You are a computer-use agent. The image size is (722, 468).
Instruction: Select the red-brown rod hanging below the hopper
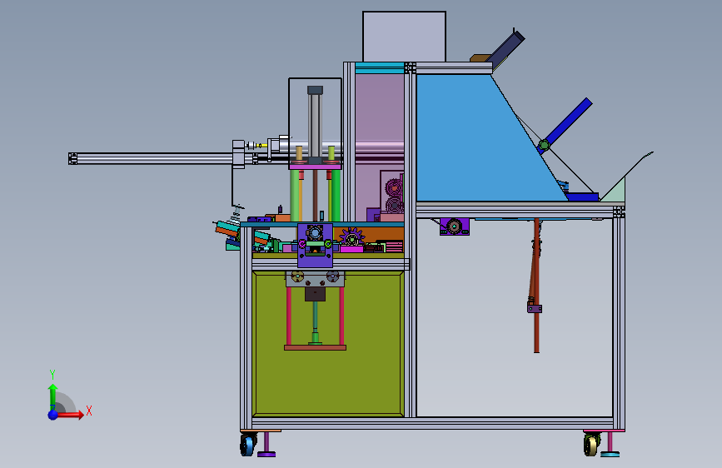[536, 286]
